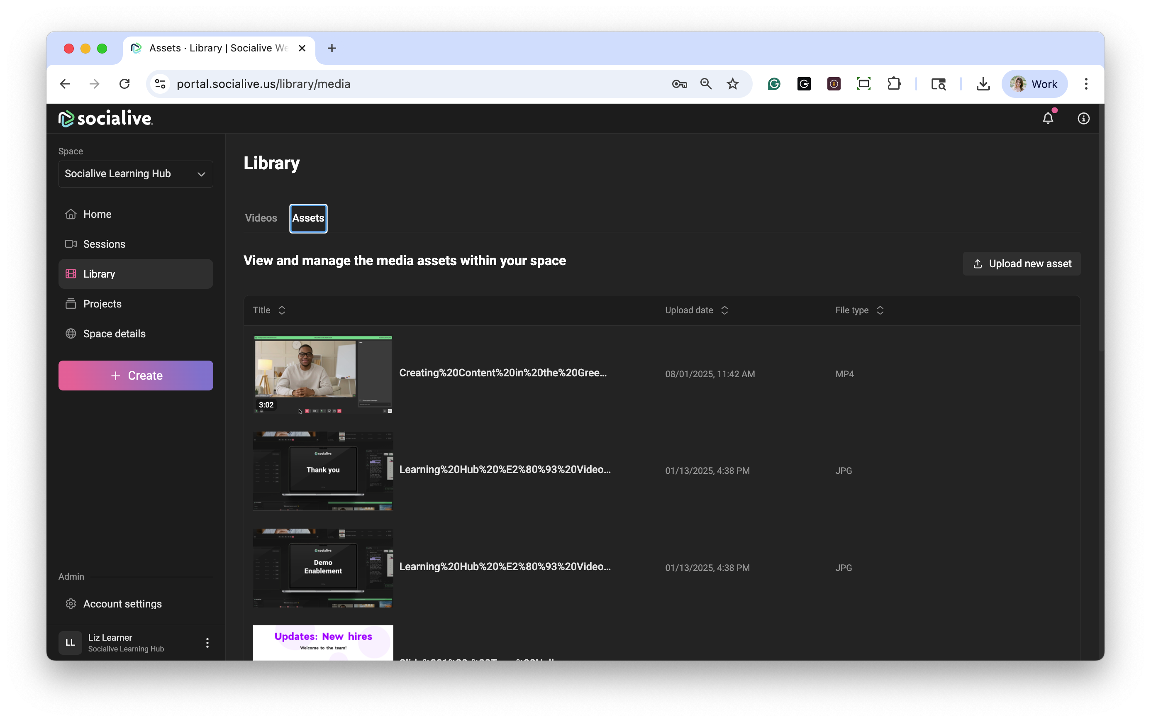Open the Demo Enablement image thumbnail
Viewport: 1151px width, 722px height.
pyautogui.click(x=323, y=568)
